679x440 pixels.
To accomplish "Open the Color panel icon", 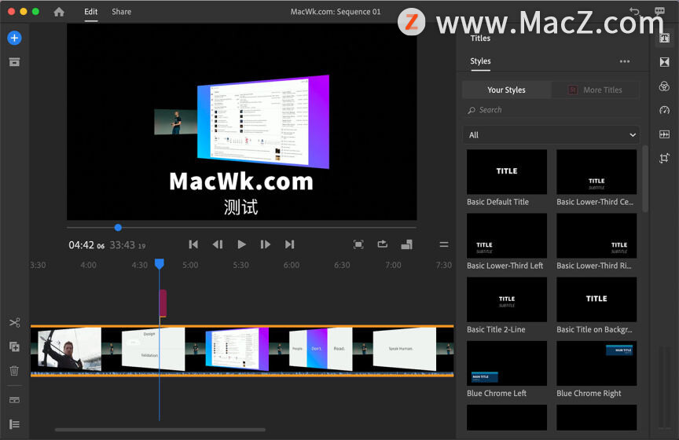I will [664, 86].
